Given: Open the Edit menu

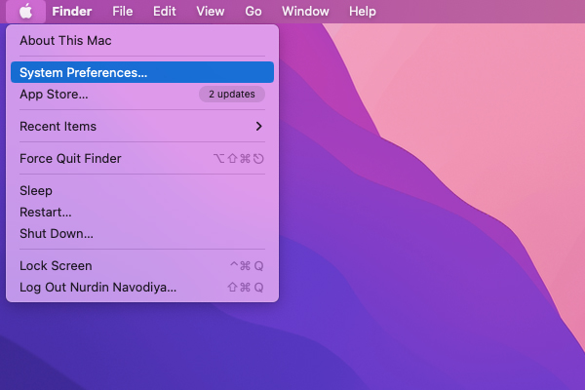Looking at the screenshot, I should click(x=164, y=11).
